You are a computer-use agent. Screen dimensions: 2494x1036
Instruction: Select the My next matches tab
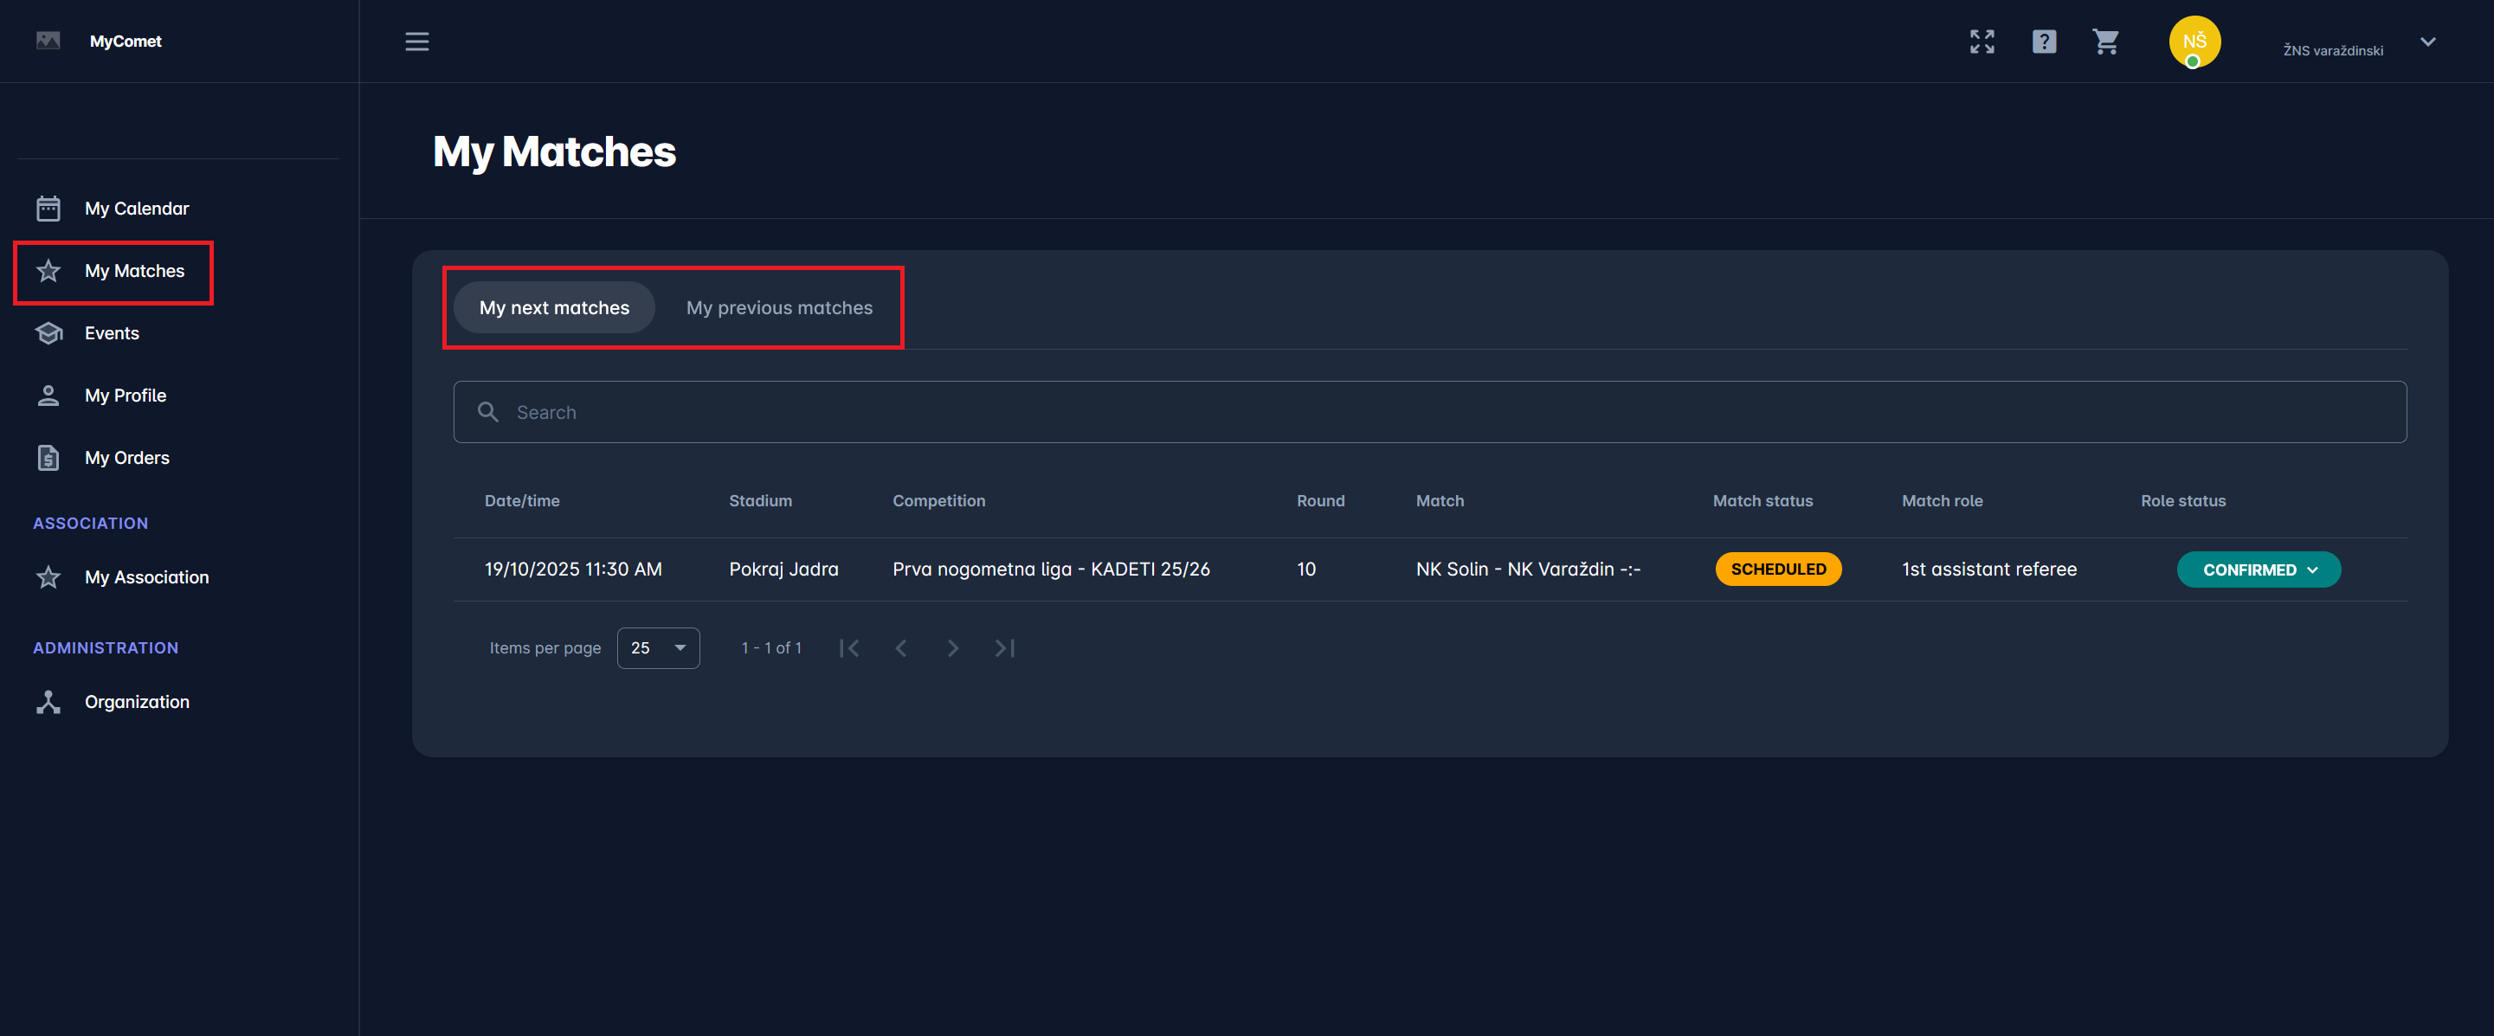coord(554,308)
